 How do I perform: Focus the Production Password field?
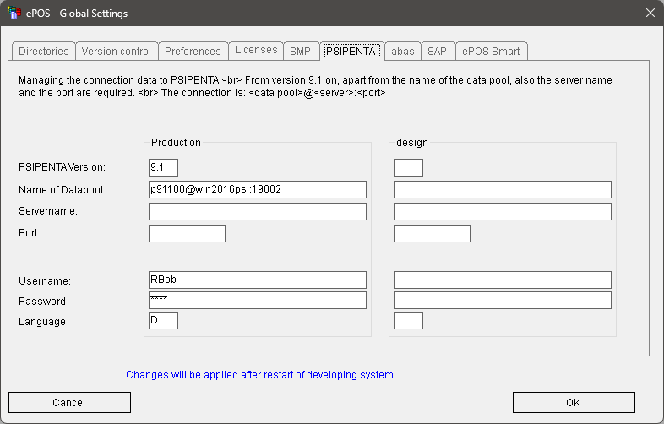(x=257, y=301)
